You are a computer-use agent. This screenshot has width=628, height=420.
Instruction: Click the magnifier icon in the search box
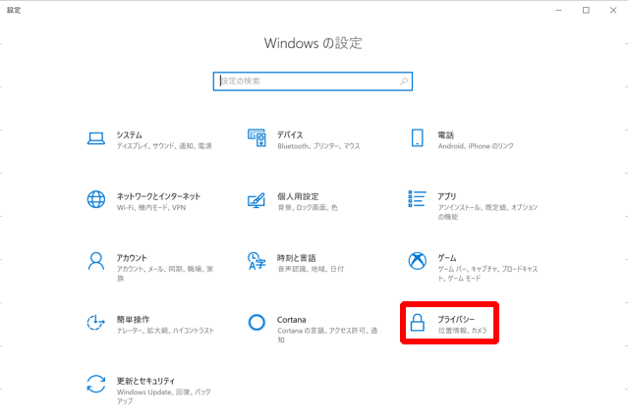404,81
